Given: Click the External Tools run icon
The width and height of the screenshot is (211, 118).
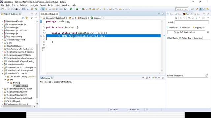Looking at the screenshot, I should click(83, 9).
